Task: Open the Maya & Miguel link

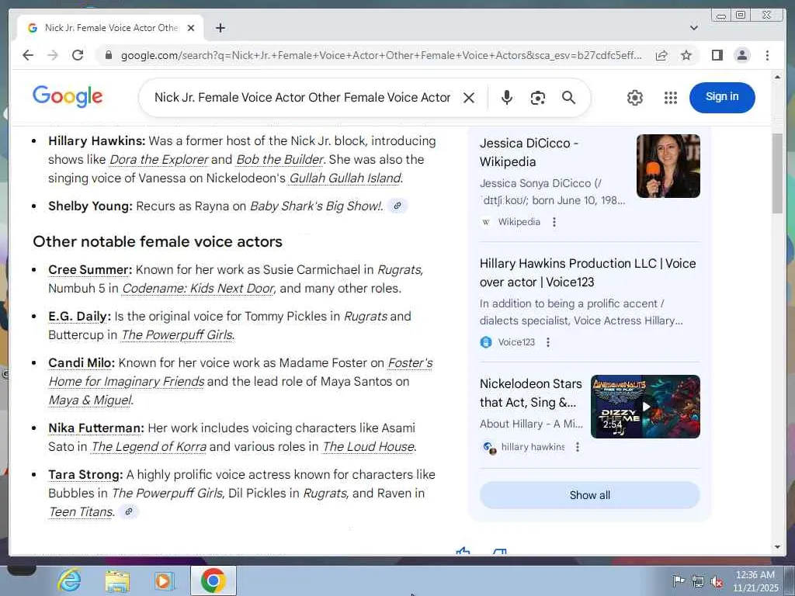Action: [91, 400]
